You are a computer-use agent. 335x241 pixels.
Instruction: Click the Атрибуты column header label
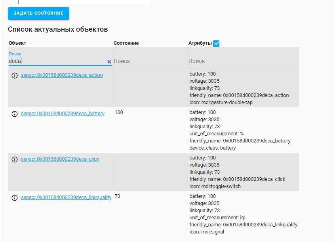tap(200, 43)
